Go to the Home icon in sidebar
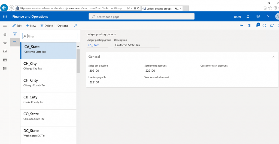 (x=5, y=34)
